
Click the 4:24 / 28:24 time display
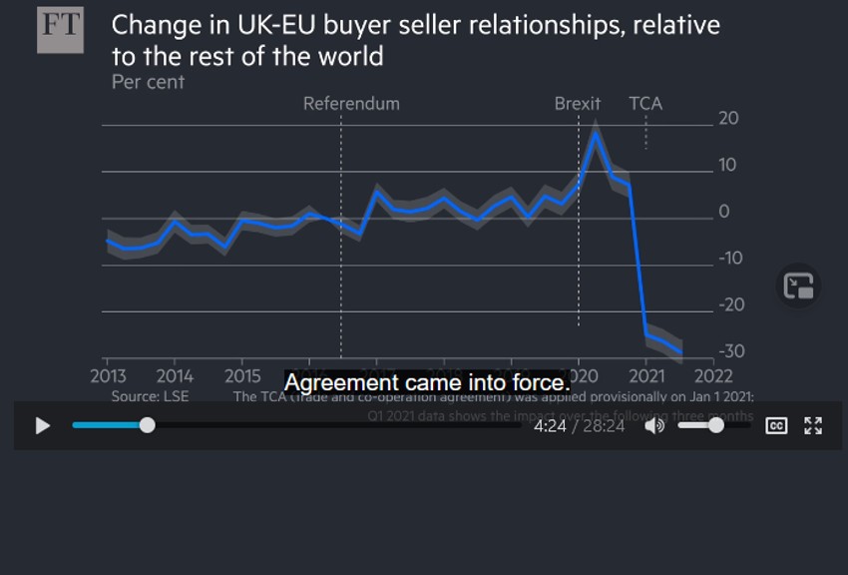[x=579, y=426]
